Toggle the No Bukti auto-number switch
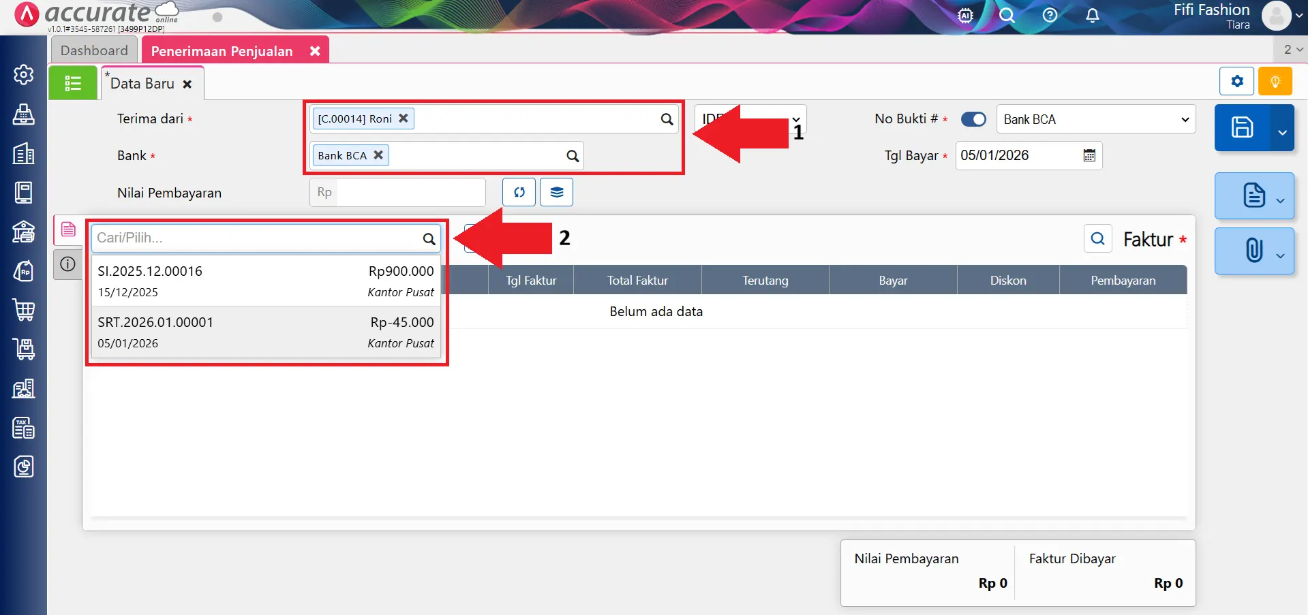Screen dimensions: 1308x615 (973, 119)
